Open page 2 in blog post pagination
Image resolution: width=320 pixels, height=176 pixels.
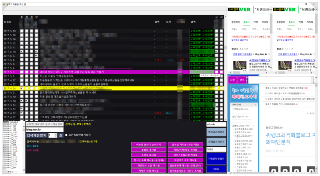(310, 113)
